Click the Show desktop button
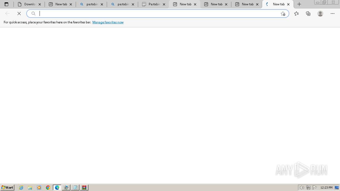This screenshot has width=340, height=191. pyautogui.click(x=337, y=188)
